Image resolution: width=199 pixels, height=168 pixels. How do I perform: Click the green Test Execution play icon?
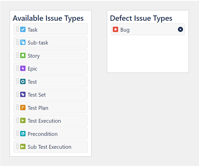(23, 120)
